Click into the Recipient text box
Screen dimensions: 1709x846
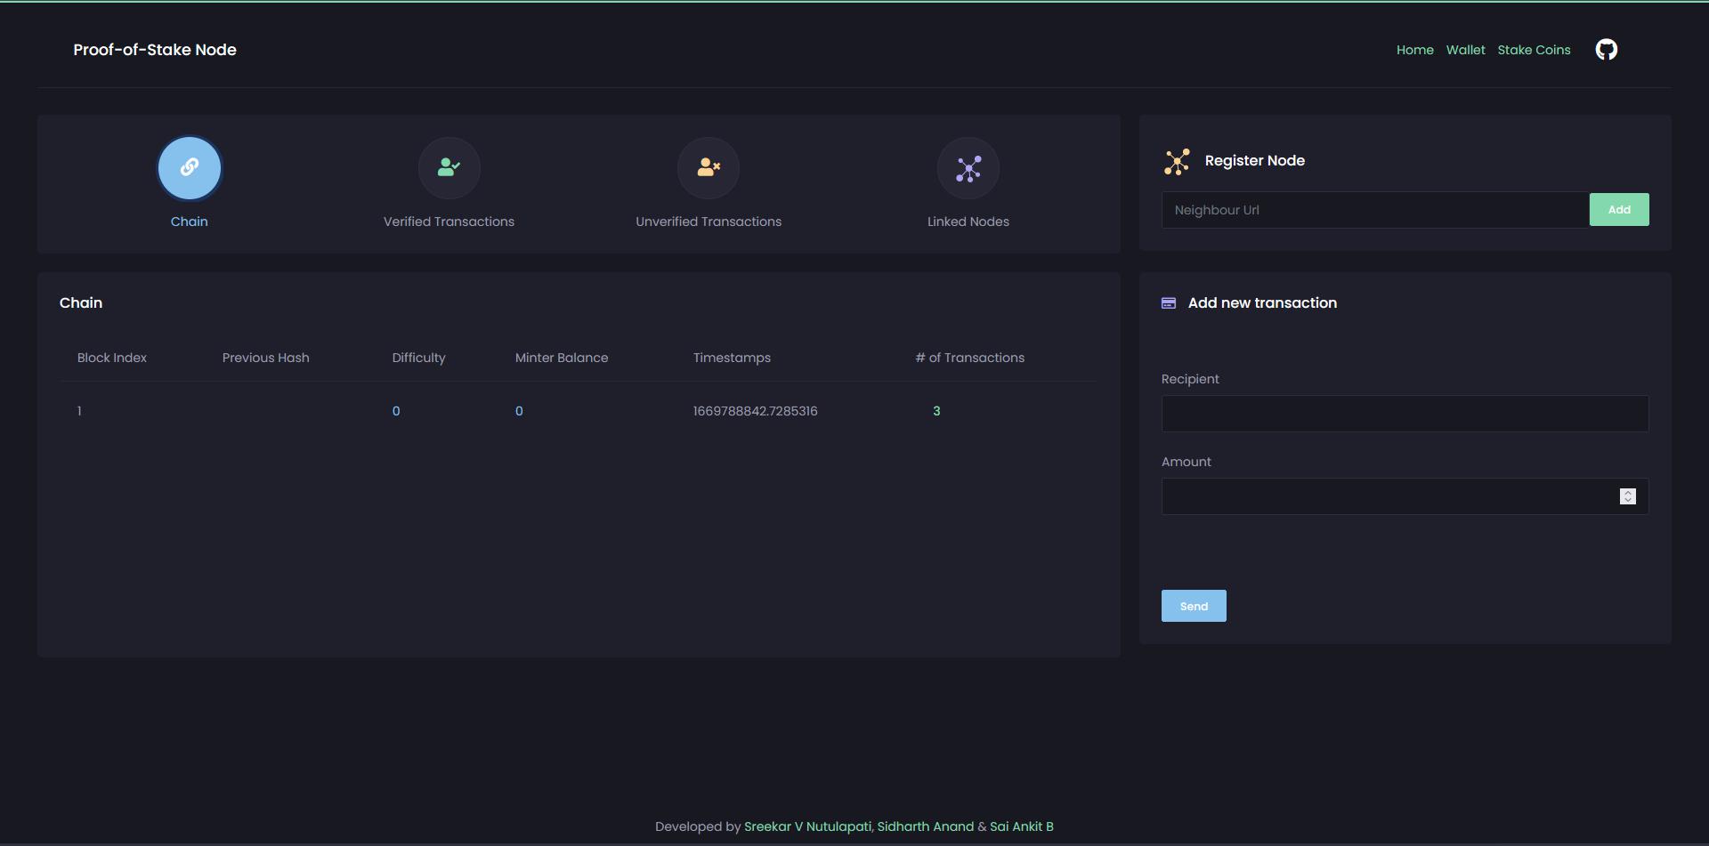click(x=1405, y=414)
